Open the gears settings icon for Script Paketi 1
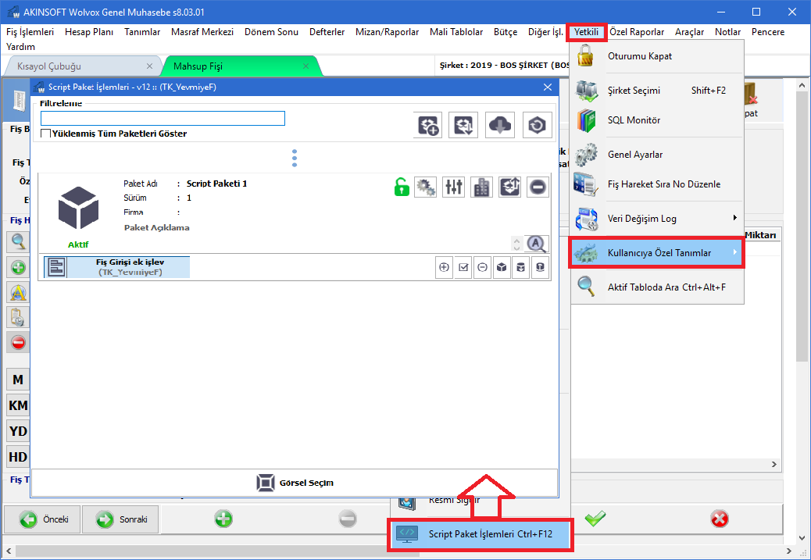Viewport: 811px width, 560px height. coord(426,187)
